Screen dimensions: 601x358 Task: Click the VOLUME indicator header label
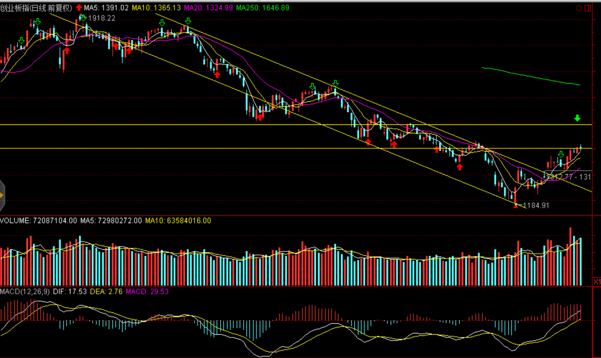click(x=38, y=221)
